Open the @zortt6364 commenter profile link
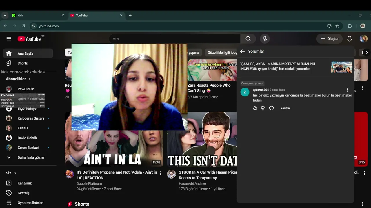Screen dimensions: 371x208 click(261, 90)
